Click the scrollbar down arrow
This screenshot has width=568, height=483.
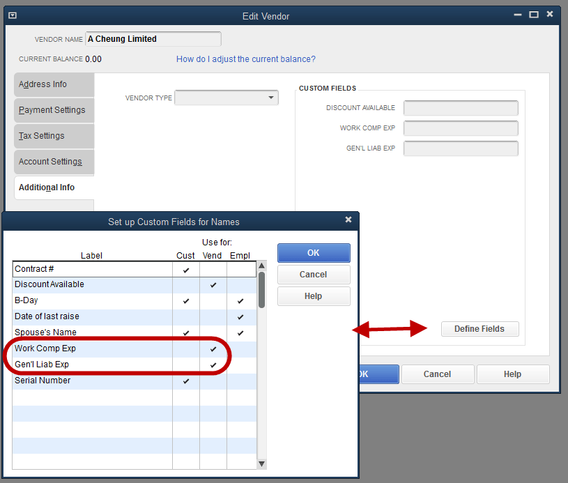261,463
